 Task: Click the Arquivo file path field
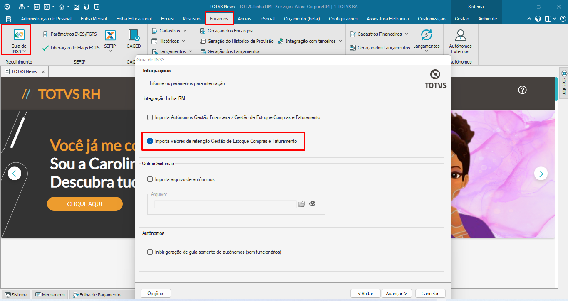click(x=225, y=204)
